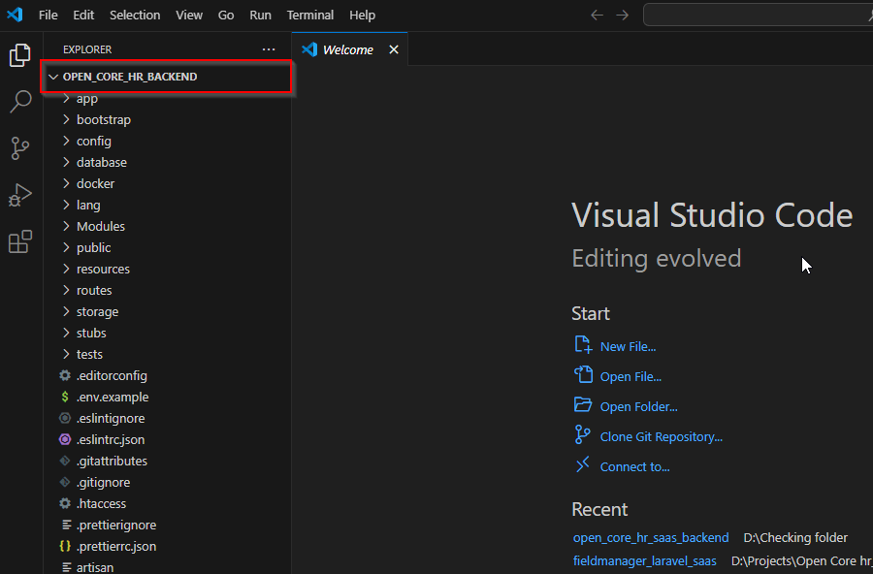Select the Welcome tab
The width and height of the screenshot is (873, 574).
pyautogui.click(x=349, y=49)
